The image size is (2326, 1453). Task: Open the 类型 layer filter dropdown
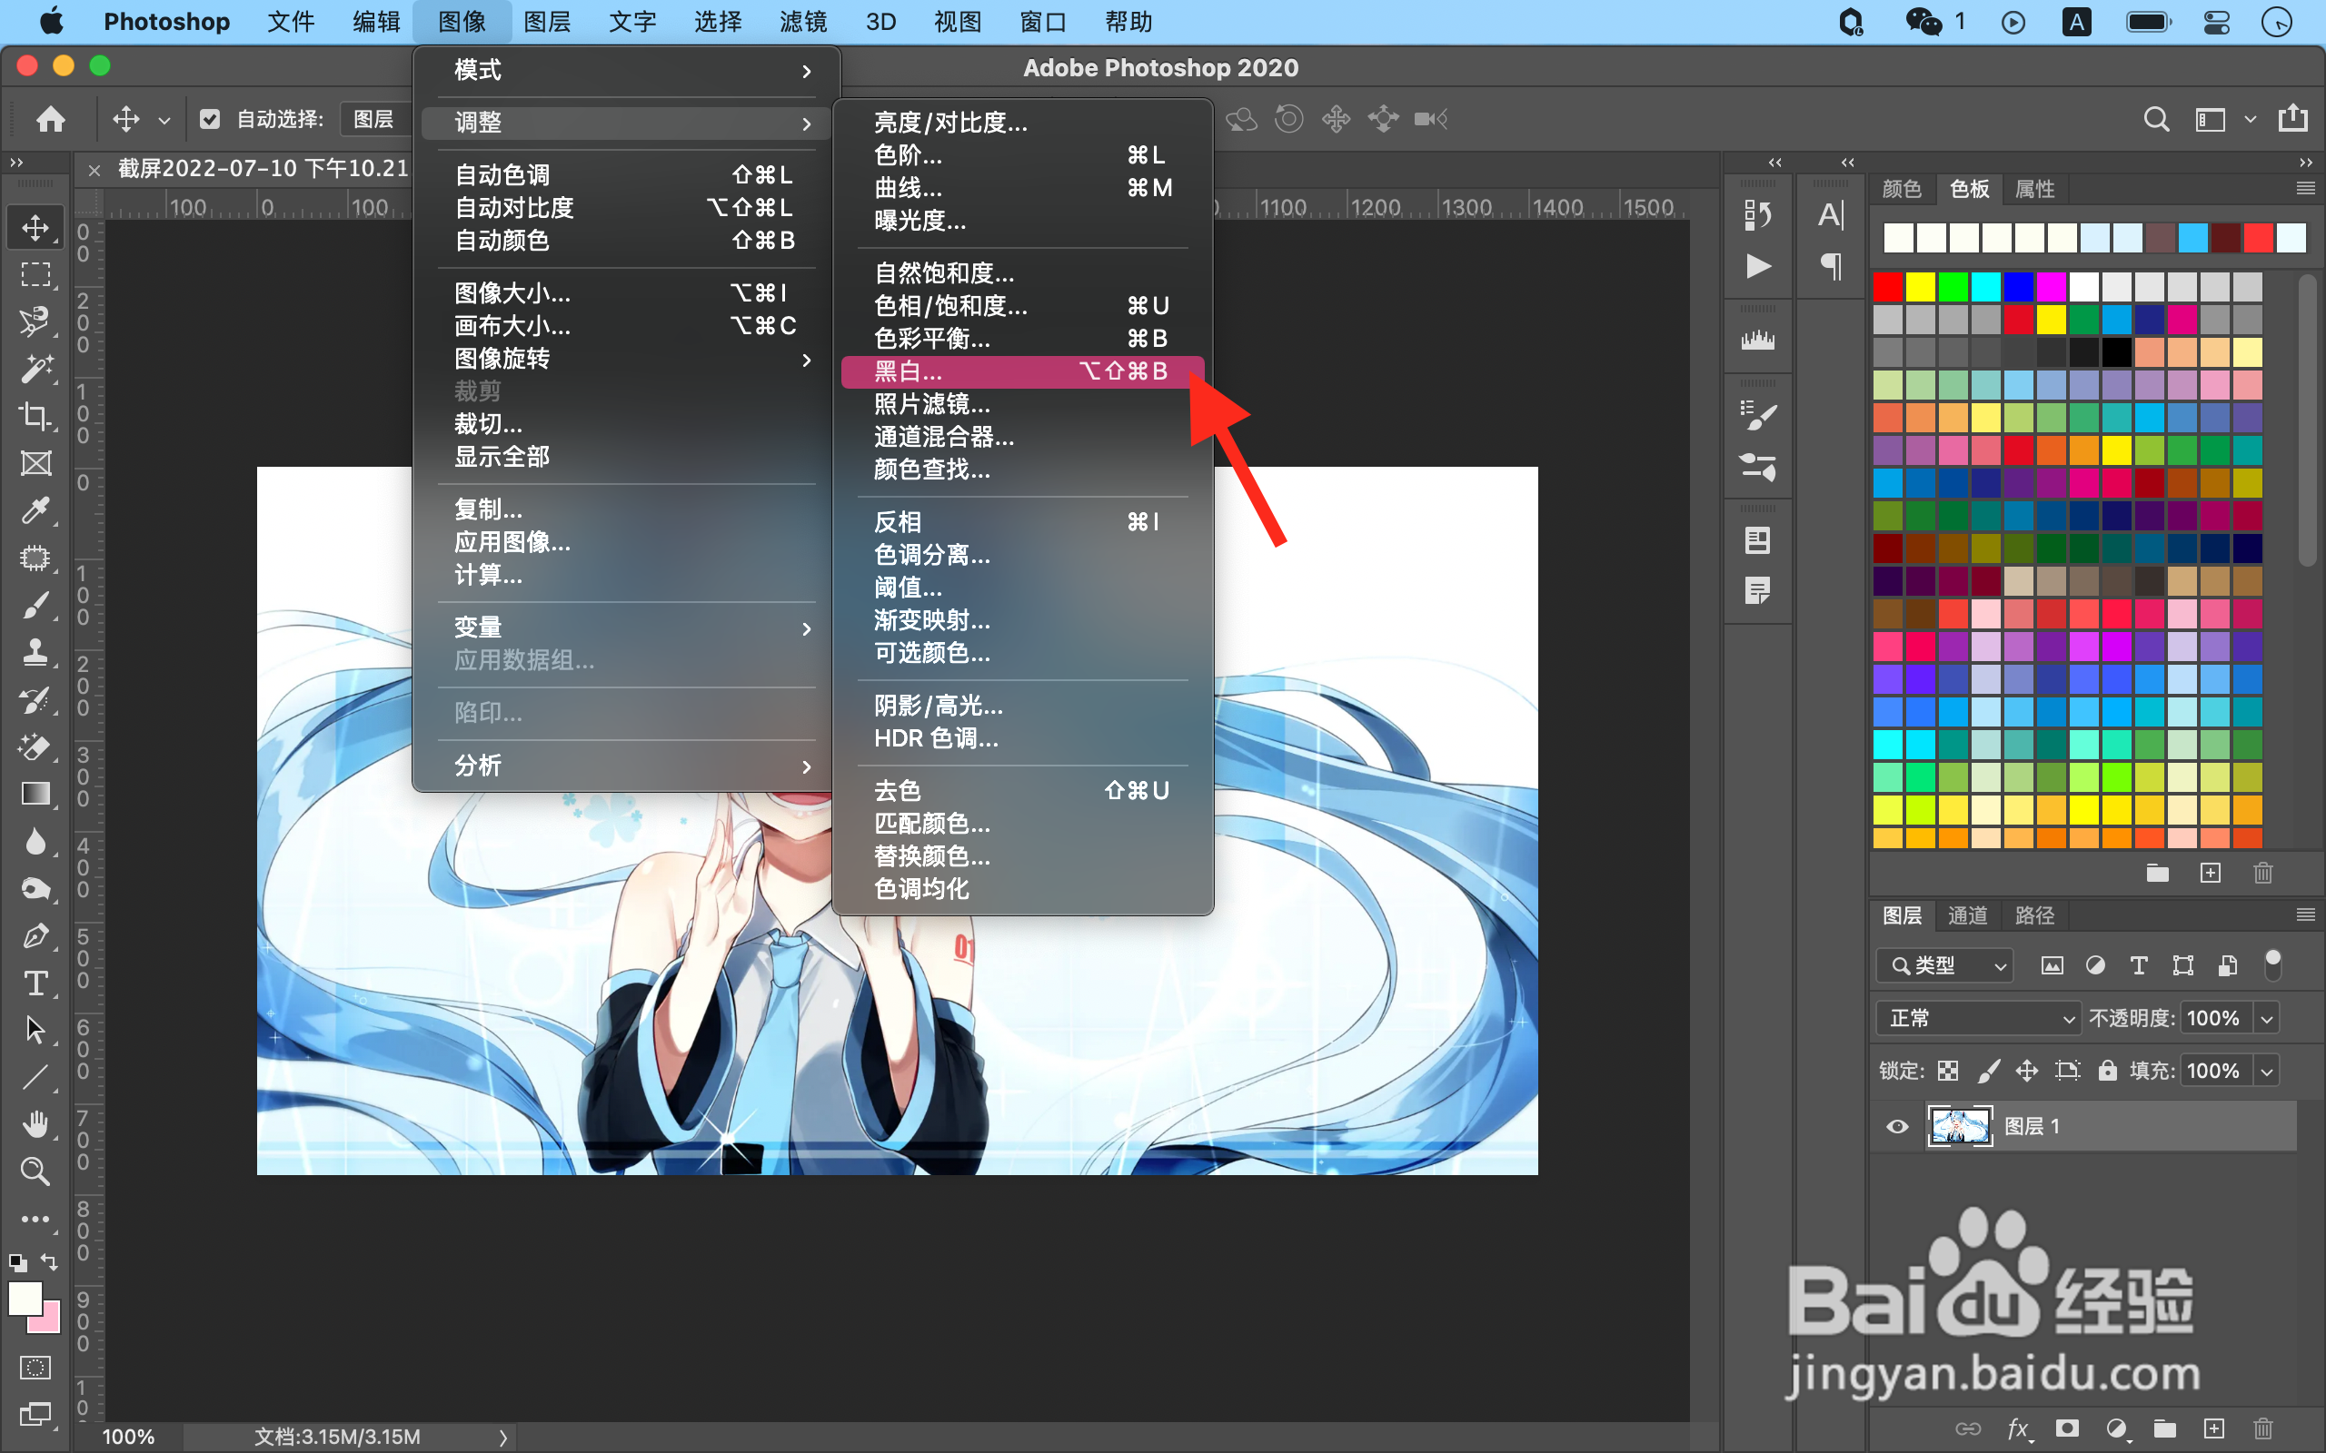[x=1945, y=965]
